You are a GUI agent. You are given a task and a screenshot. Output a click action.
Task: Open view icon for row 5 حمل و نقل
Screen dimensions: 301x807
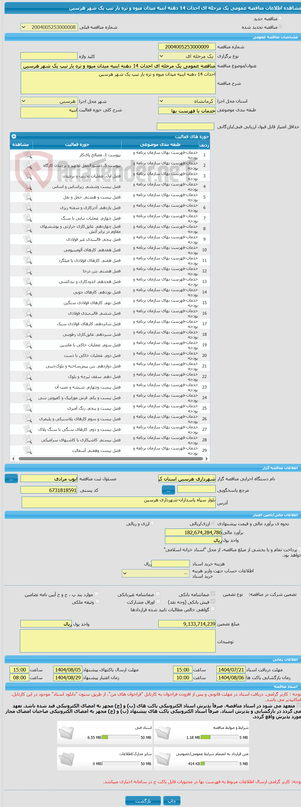27,197
